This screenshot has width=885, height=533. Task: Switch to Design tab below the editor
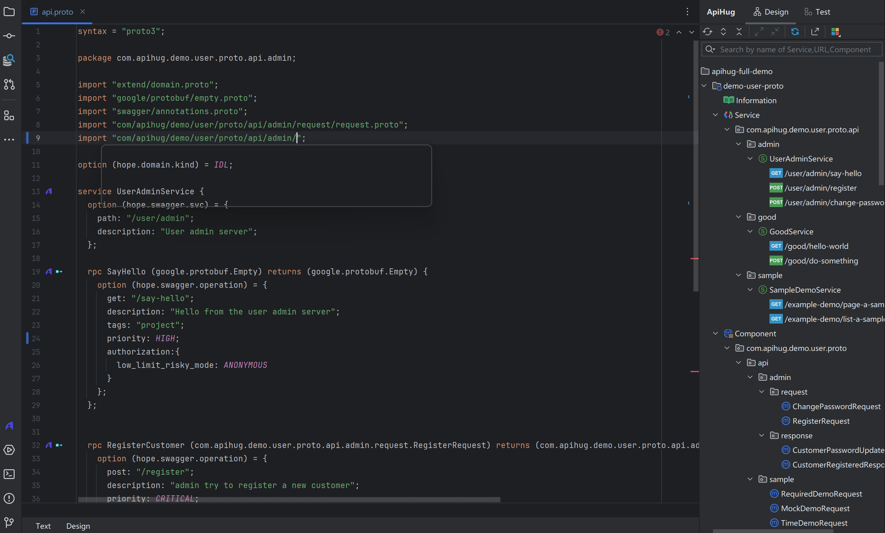78,526
